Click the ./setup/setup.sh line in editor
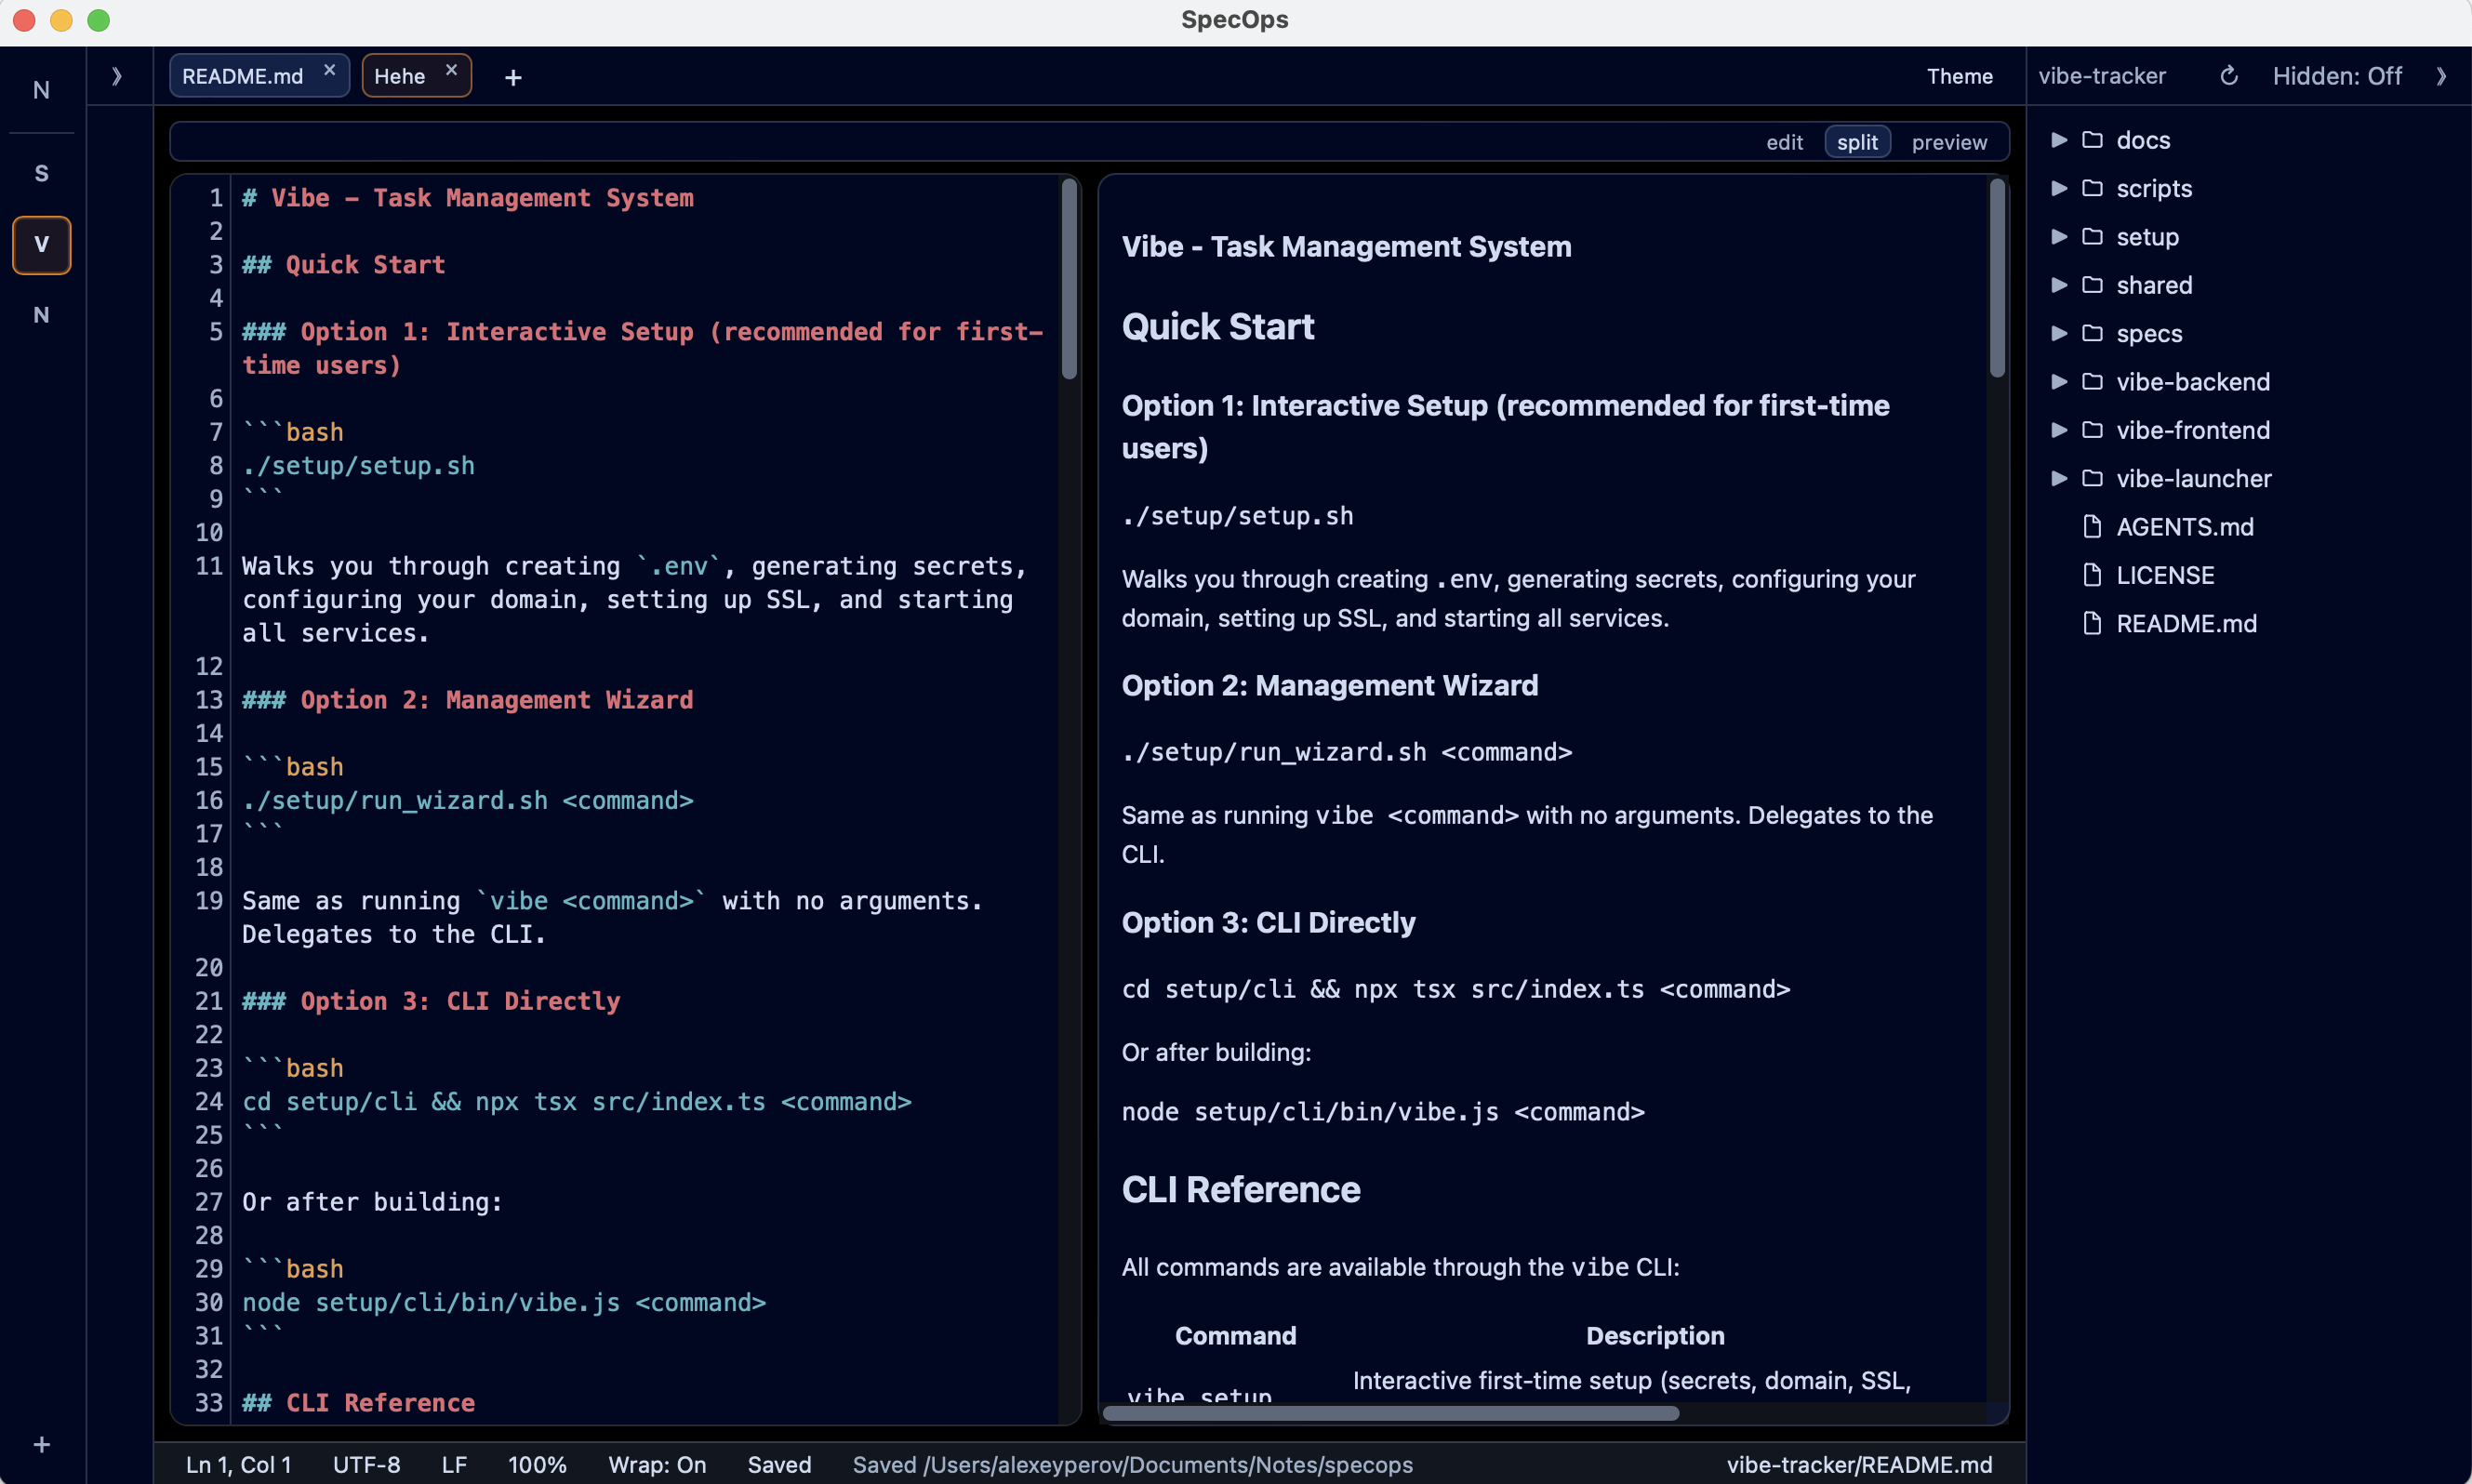The height and width of the screenshot is (1484, 2472). coord(358,466)
